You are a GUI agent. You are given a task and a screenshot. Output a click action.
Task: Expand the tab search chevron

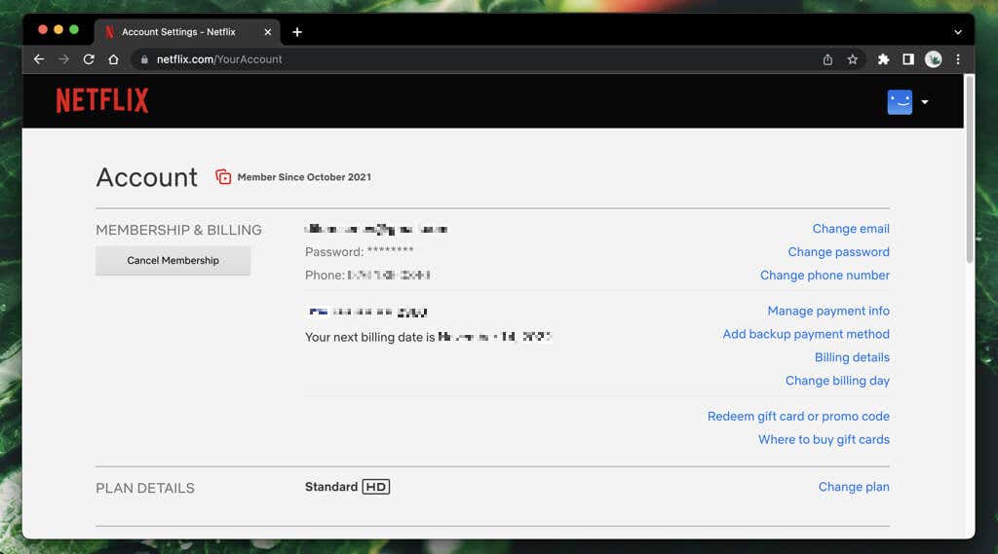958,32
